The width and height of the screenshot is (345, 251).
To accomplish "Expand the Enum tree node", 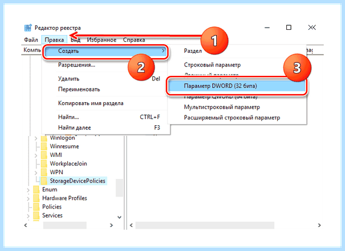I will tap(28, 190).
